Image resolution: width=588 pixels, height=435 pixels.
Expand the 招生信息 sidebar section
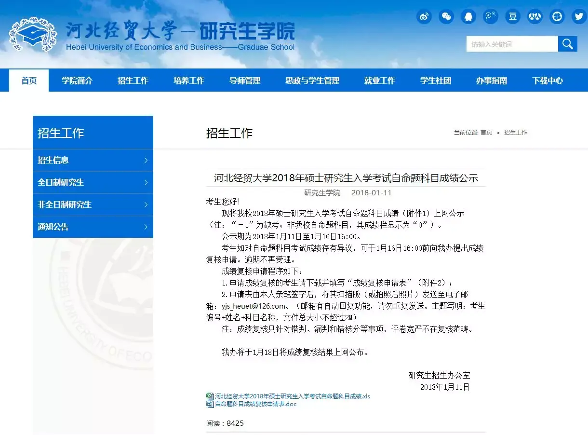pyautogui.click(x=93, y=160)
